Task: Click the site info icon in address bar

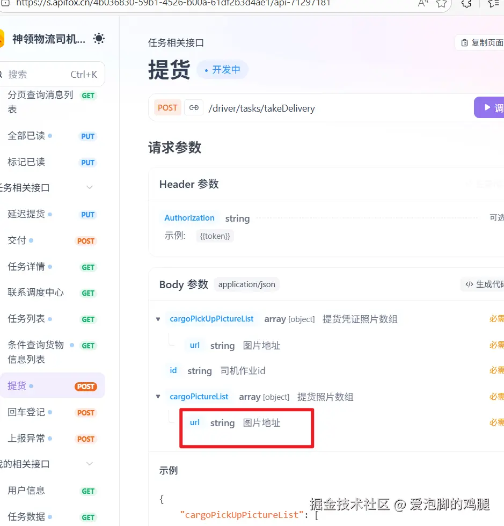Action: 6,3
